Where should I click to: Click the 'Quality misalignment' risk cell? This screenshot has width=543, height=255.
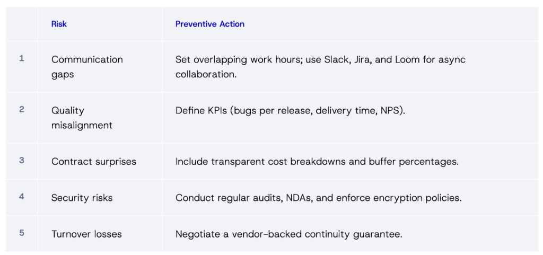click(82, 118)
